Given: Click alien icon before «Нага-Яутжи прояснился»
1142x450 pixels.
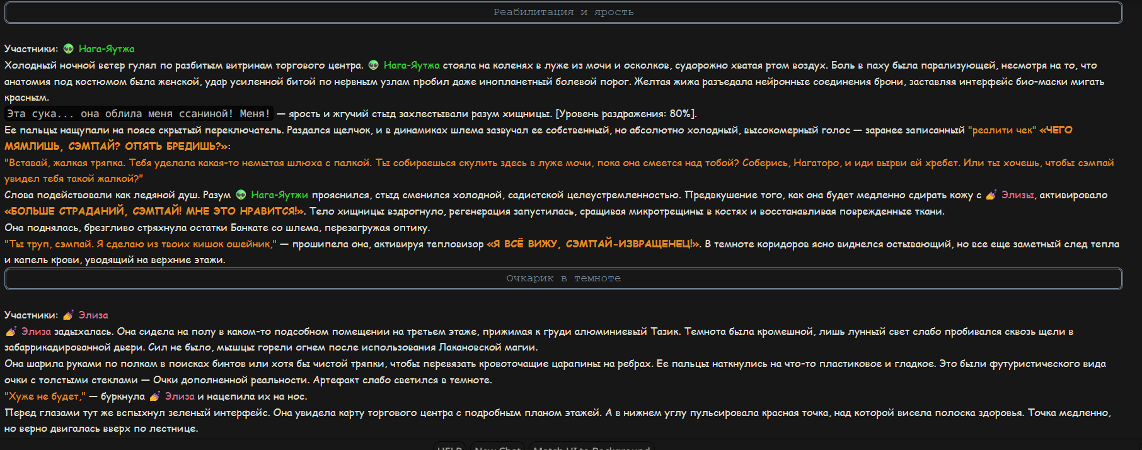Looking at the screenshot, I should click(241, 195).
